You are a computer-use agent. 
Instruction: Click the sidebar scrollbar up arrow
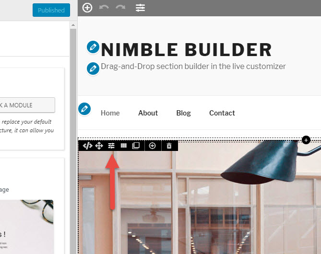73,25
